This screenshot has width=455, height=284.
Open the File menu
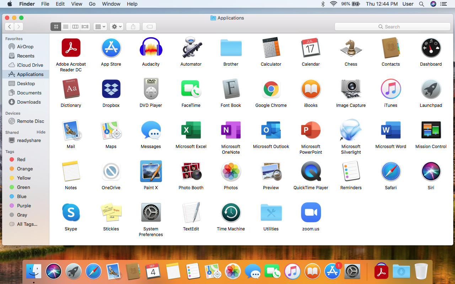[45, 4]
